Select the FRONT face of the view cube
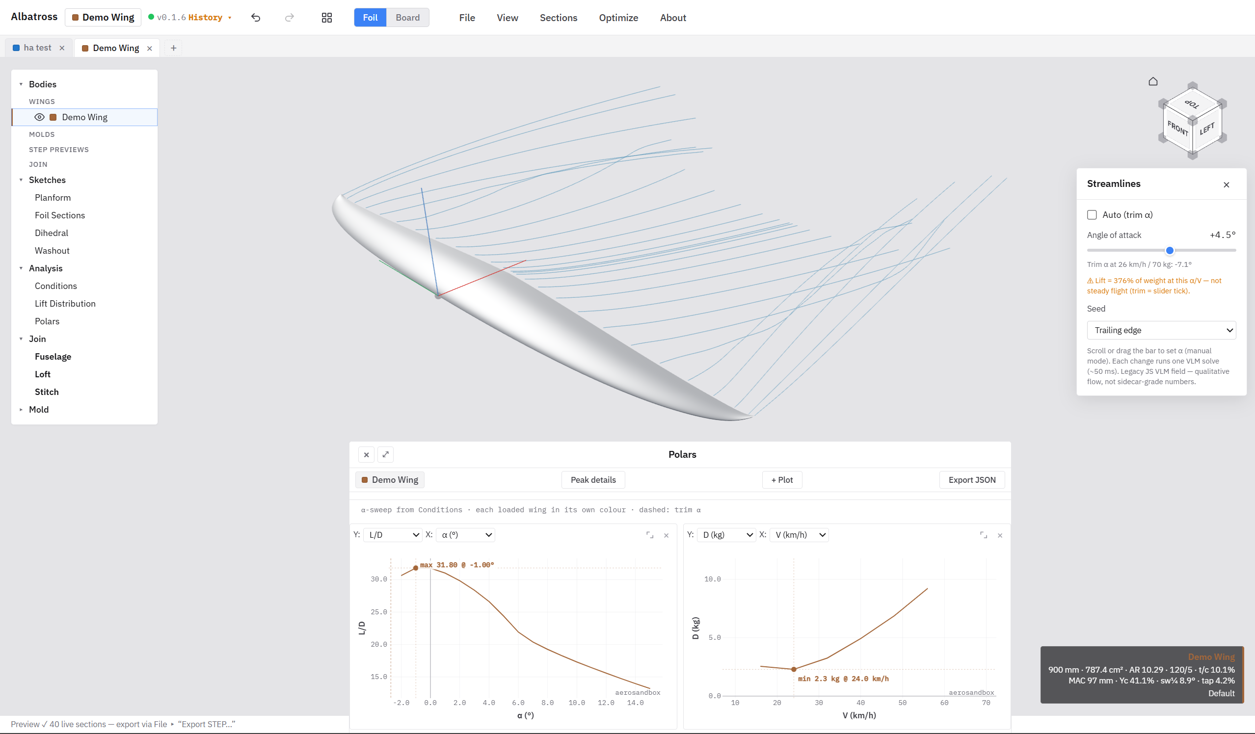The image size is (1255, 734). pos(1178,129)
